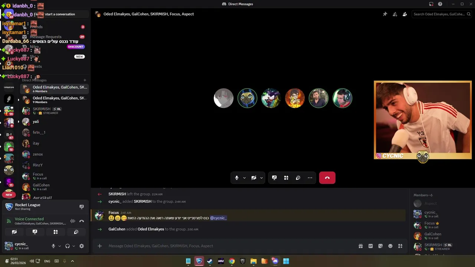Click Voice Connected status text
475x267 pixels.
click(29, 219)
